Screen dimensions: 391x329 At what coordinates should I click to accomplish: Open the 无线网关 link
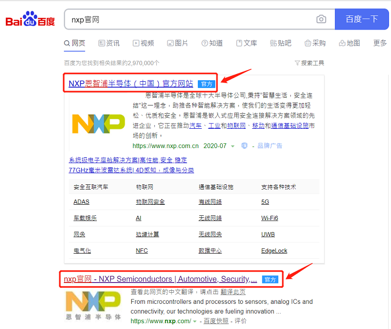click(x=210, y=234)
